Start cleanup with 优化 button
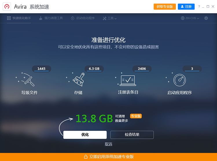217x161 pixels. click(85, 135)
